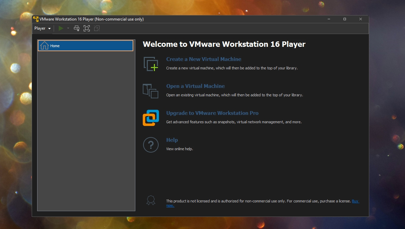Viewport: 405px width, 229px height.
Task: Click the green Power On play button
Action: pos(61,28)
